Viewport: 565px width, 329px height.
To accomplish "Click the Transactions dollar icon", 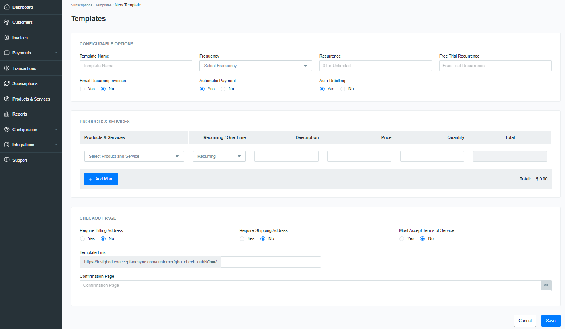I will (7, 68).
